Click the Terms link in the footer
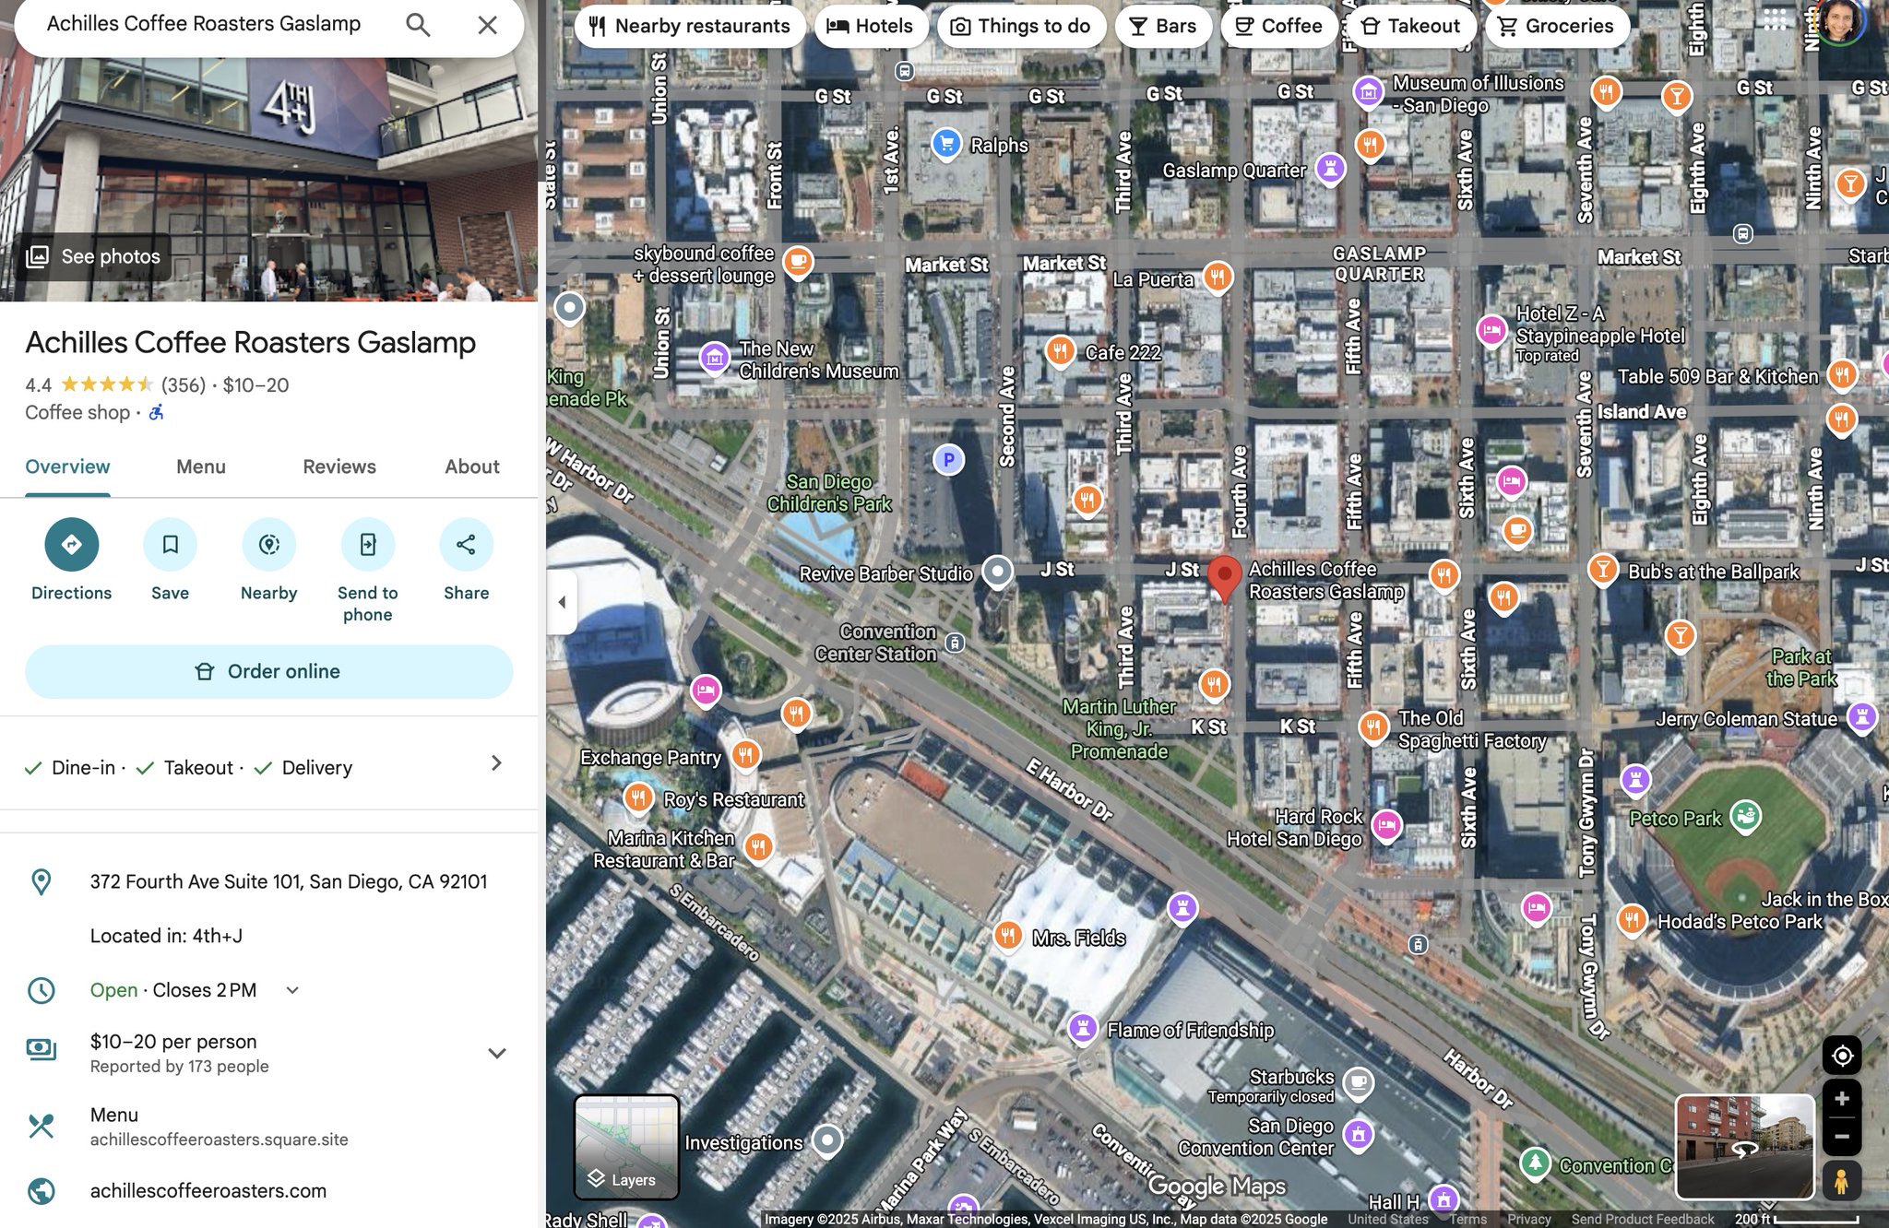 1467,1219
